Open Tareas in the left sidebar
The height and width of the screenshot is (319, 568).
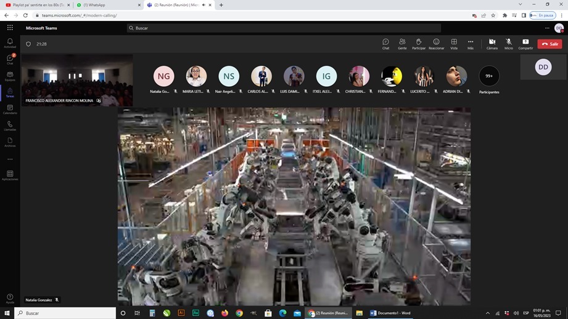pos(10,92)
